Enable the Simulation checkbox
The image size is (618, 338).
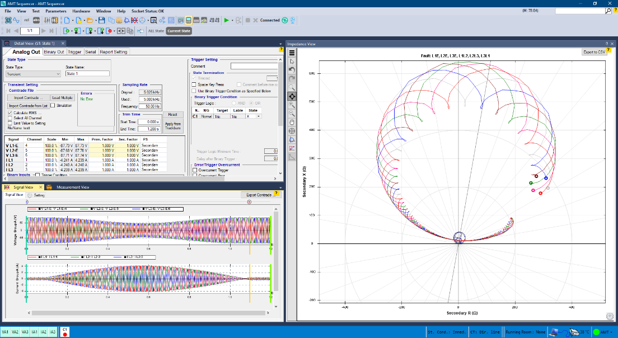[x=53, y=105]
